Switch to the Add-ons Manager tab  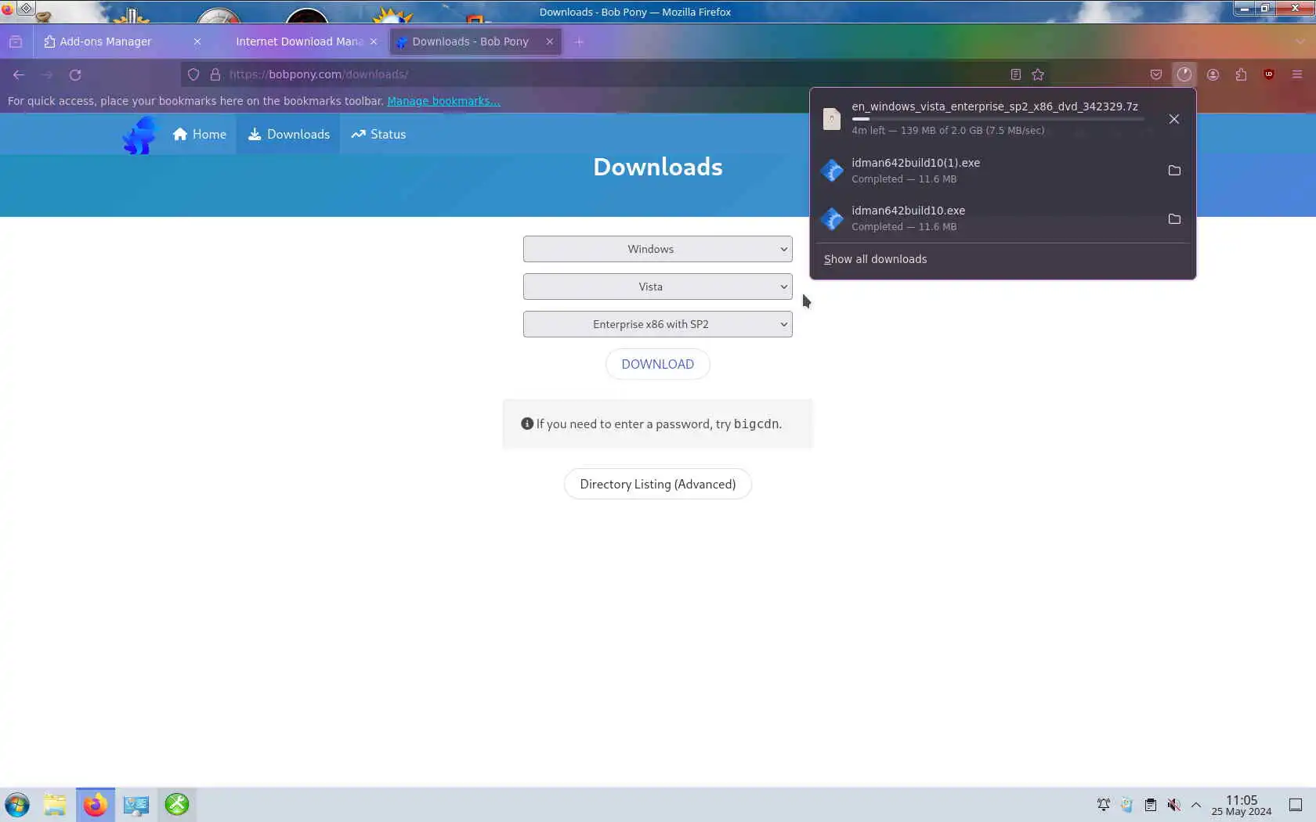(x=114, y=41)
